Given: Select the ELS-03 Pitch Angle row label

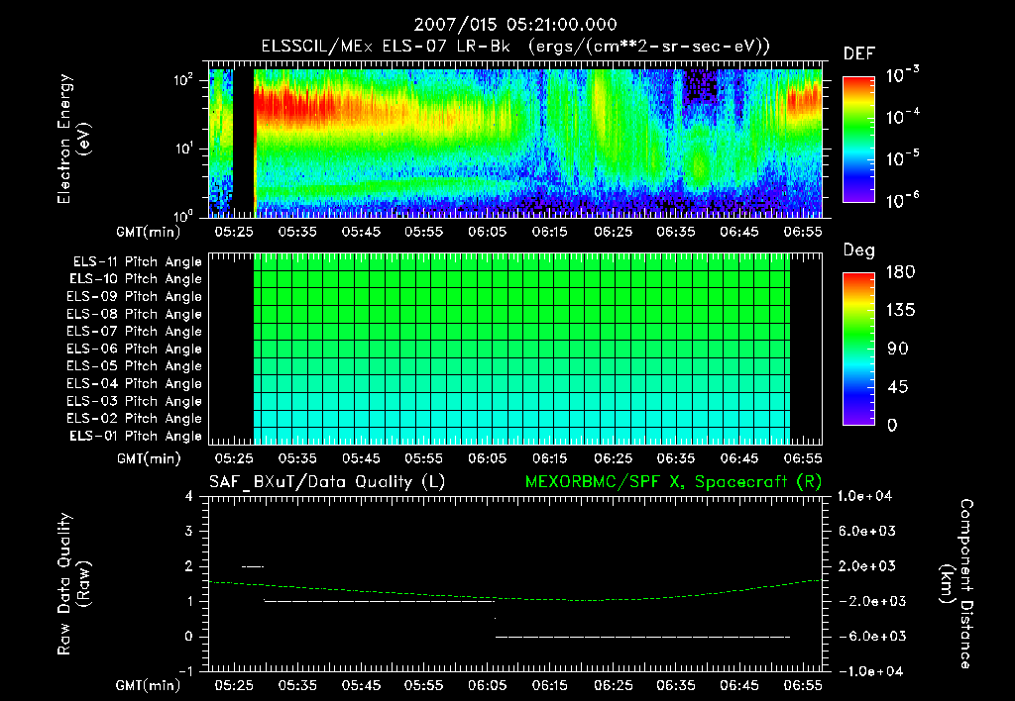Looking at the screenshot, I should [135, 402].
